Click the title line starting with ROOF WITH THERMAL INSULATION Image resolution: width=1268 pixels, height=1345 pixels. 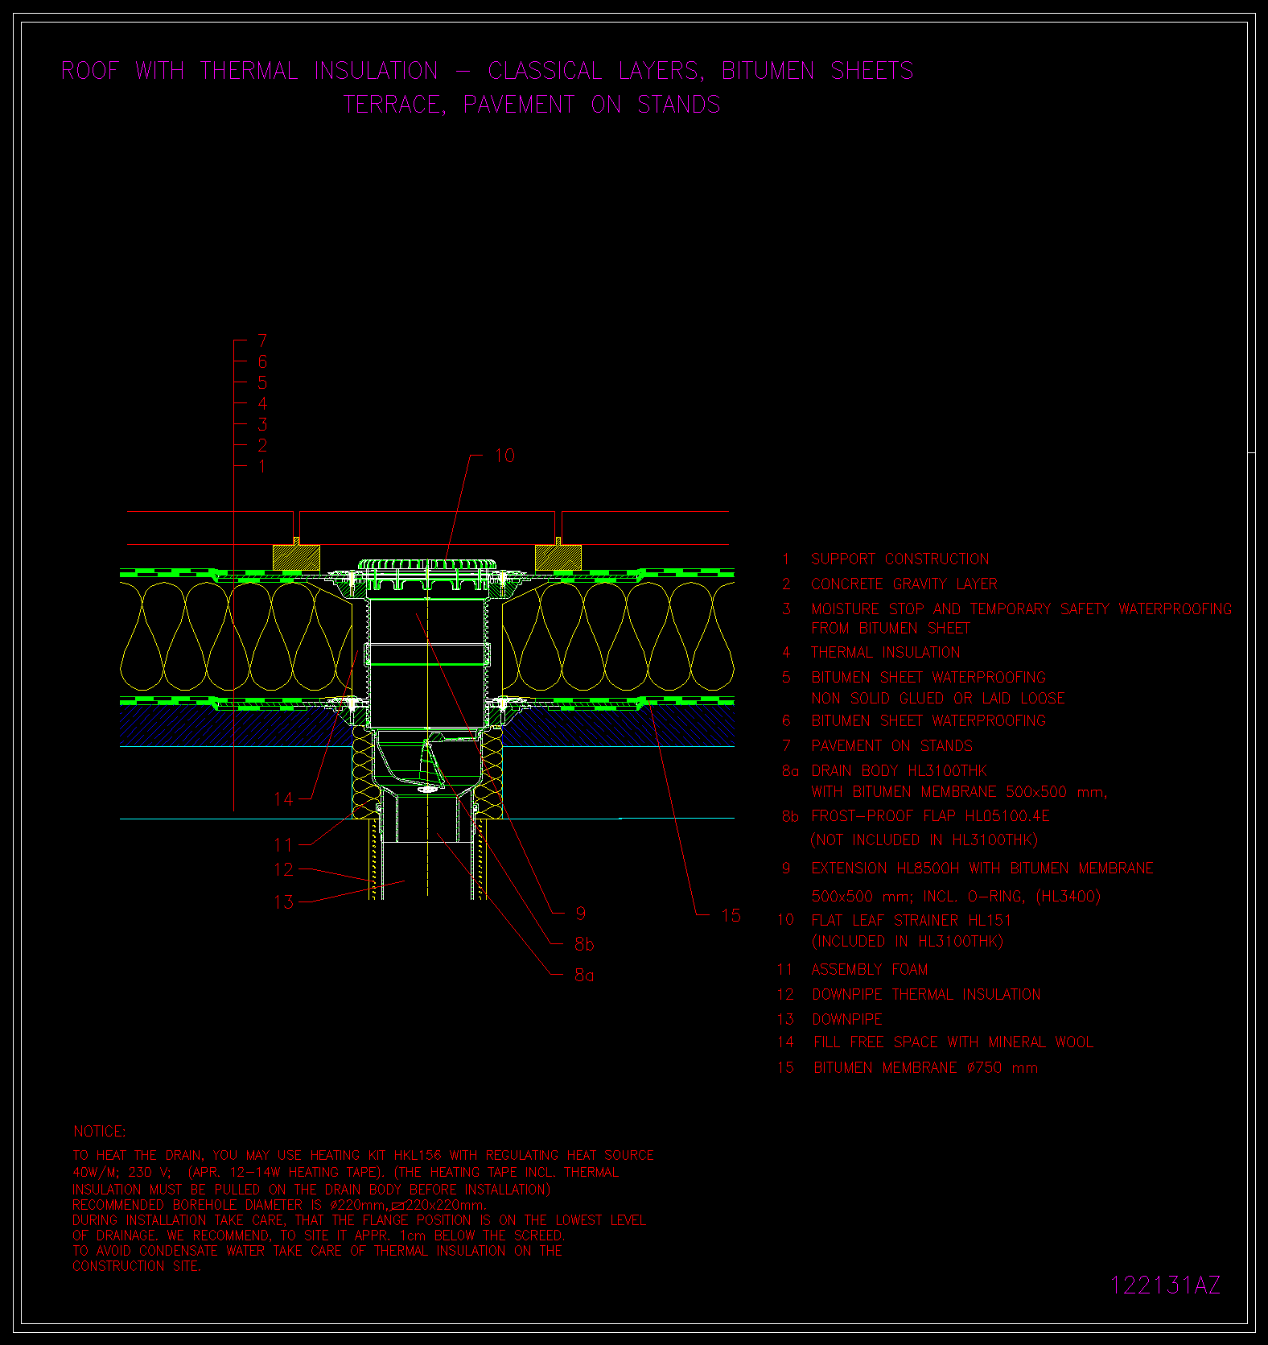coord(487,71)
